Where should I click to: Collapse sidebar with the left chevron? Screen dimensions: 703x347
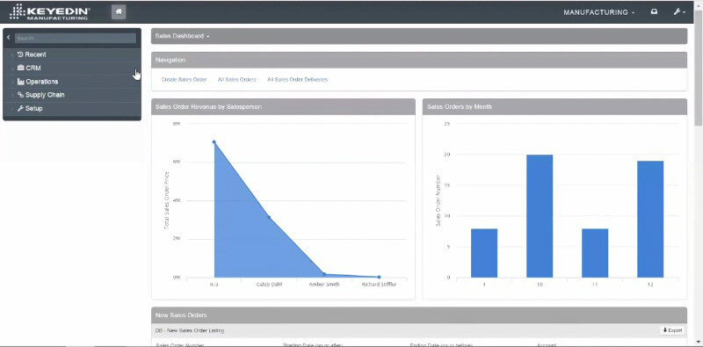pyautogui.click(x=9, y=38)
